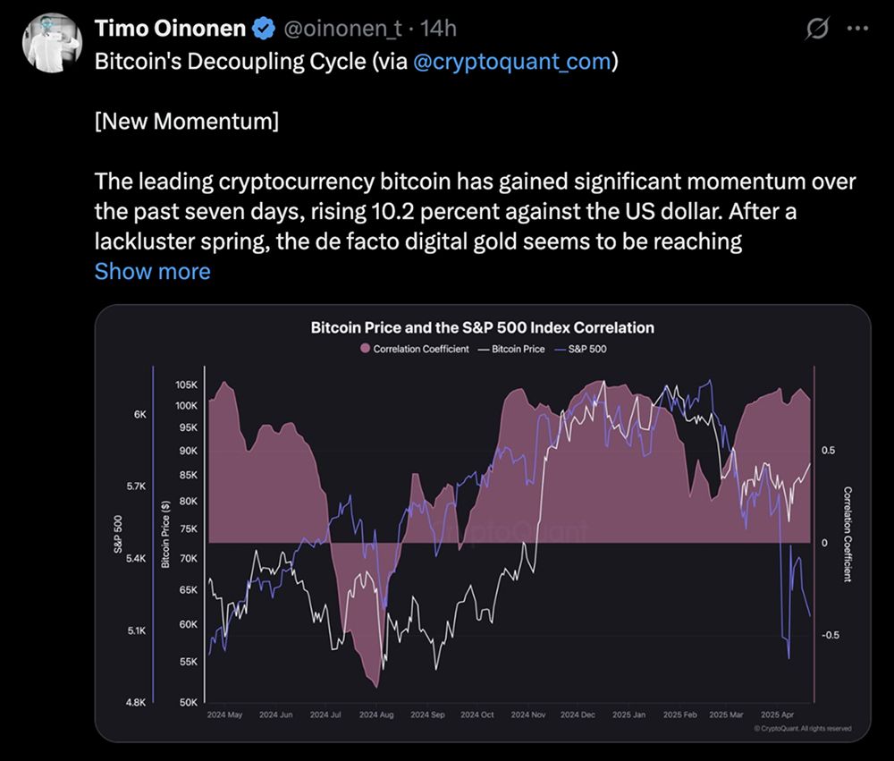Click the 105K y-axis tick label
Viewport: 894px width, 761px height.
point(186,385)
